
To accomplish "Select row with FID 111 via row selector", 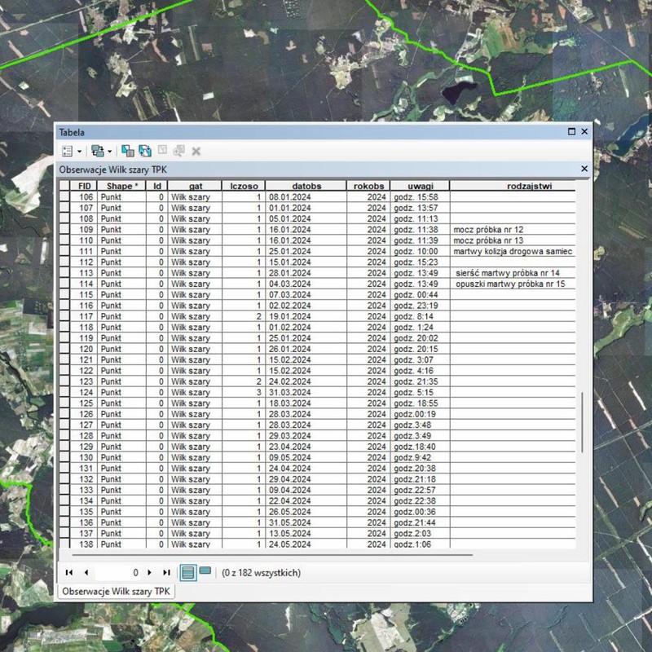I will click(x=64, y=252).
